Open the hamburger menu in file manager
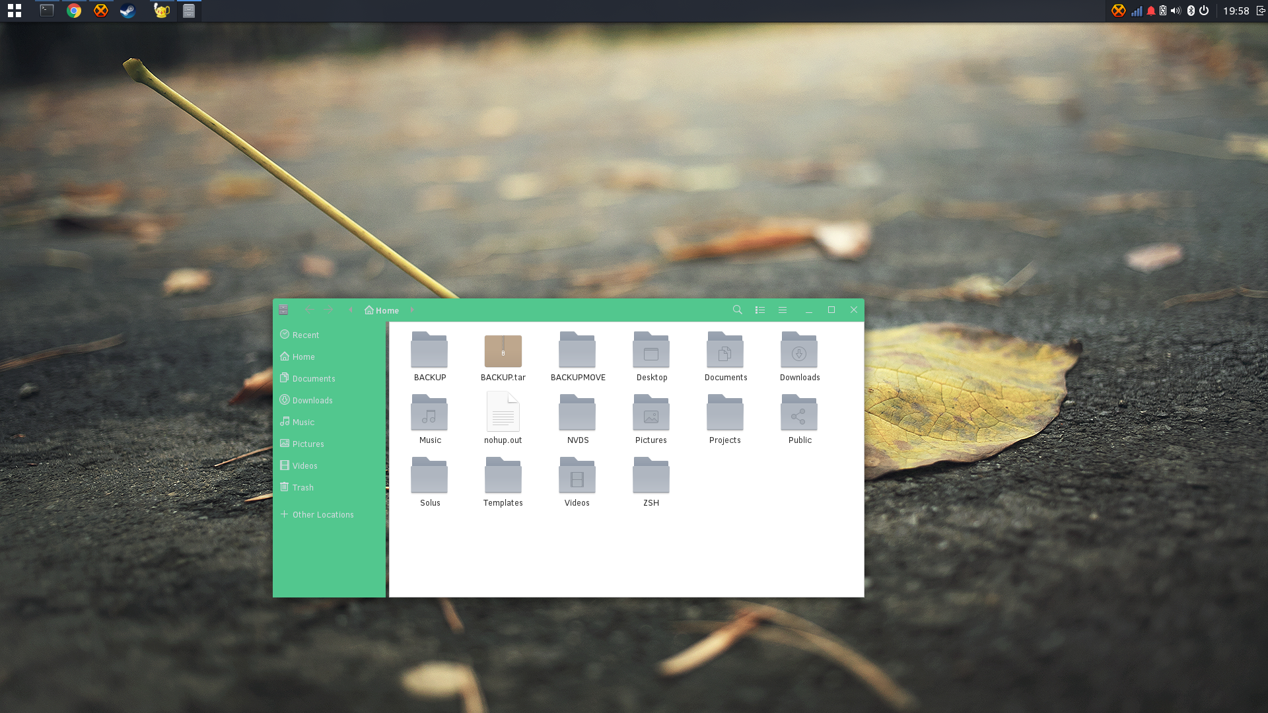This screenshot has height=713, width=1268. point(783,310)
